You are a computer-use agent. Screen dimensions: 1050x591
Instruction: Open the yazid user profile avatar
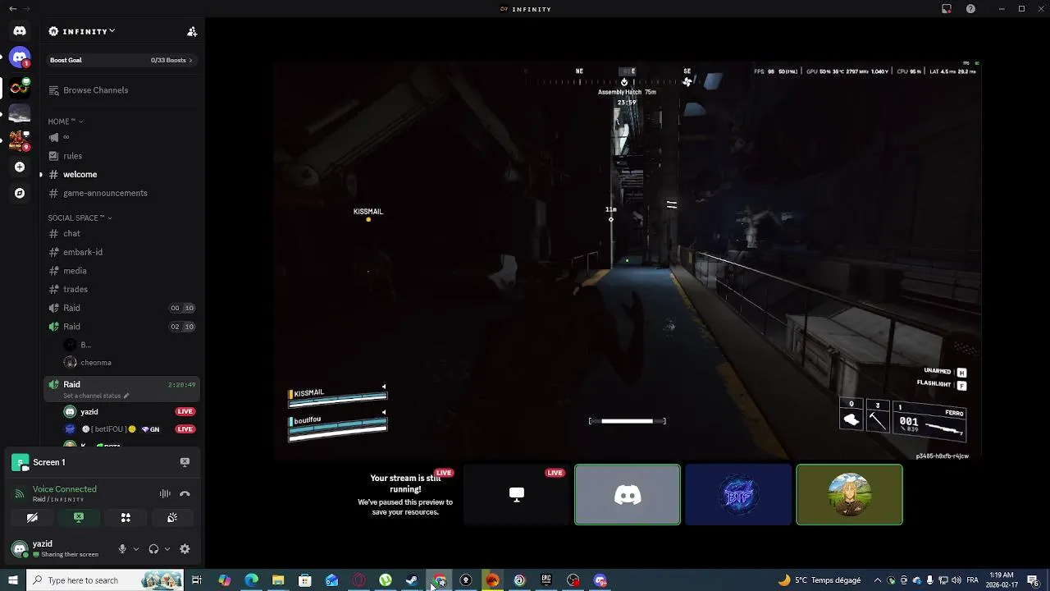tap(20, 549)
